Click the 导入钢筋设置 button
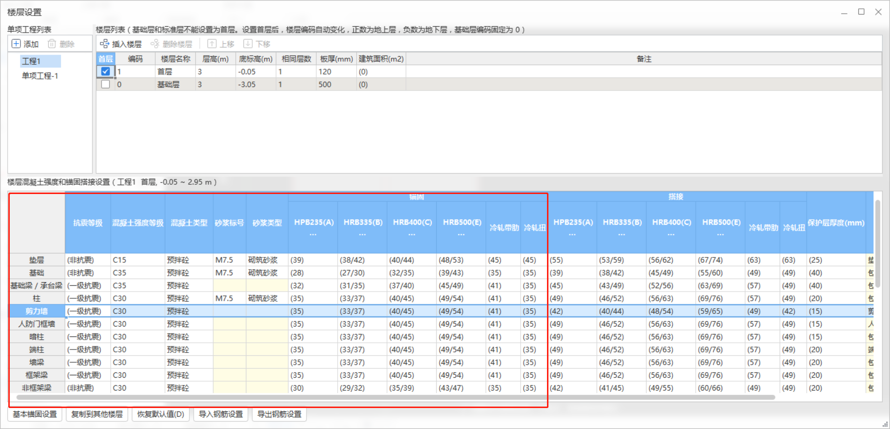The image size is (890, 429). (221, 414)
